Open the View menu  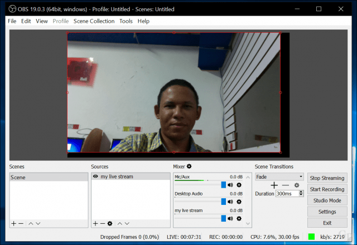click(x=42, y=21)
